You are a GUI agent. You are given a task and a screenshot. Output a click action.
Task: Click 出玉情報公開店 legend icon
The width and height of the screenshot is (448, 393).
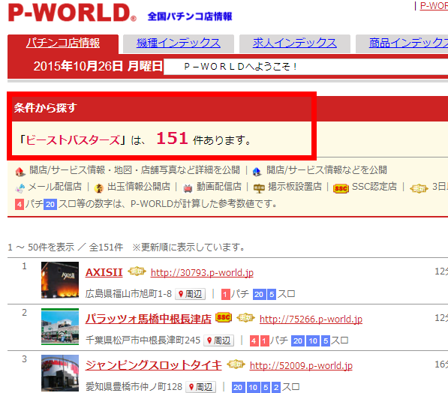click(99, 188)
